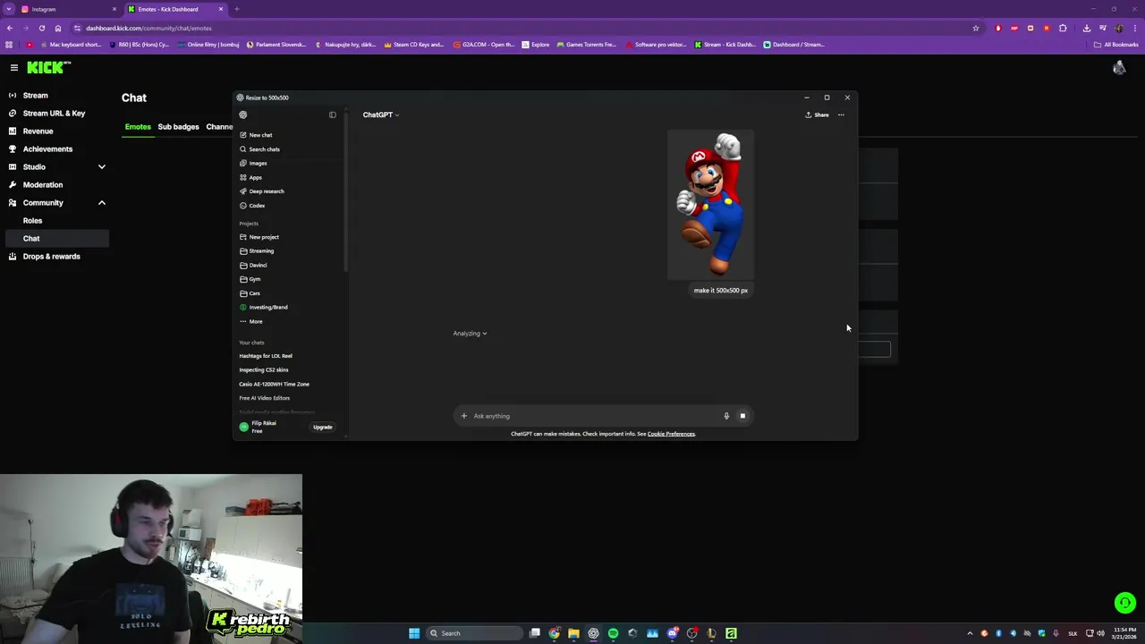Image resolution: width=1145 pixels, height=644 pixels.
Task: Open the ChatGPT model selector dropdown
Action: click(x=381, y=114)
